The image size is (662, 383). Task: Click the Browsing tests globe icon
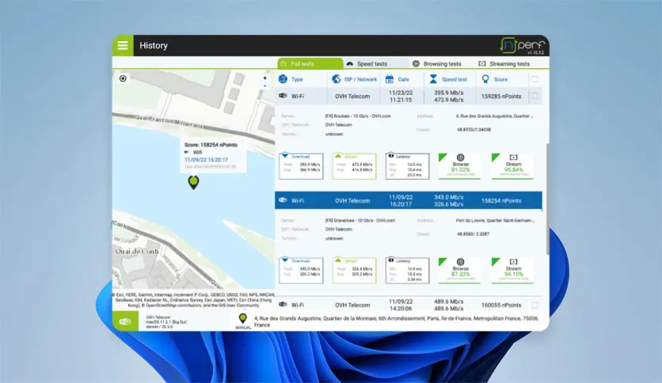pyautogui.click(x=416, y=63)
